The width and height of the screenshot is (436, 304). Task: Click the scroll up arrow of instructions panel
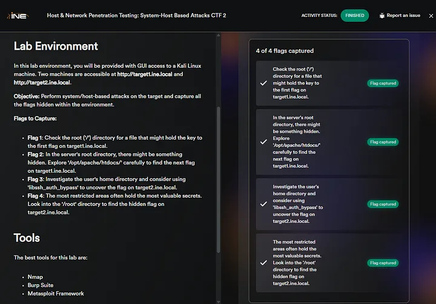coord(218,35)
